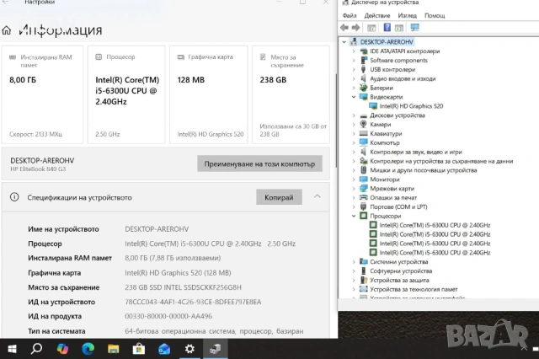Expand Дискови устройства

coord(354,115)
